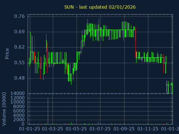
Task: Select the 0.69 price tick label
Action: pos(19,32)
